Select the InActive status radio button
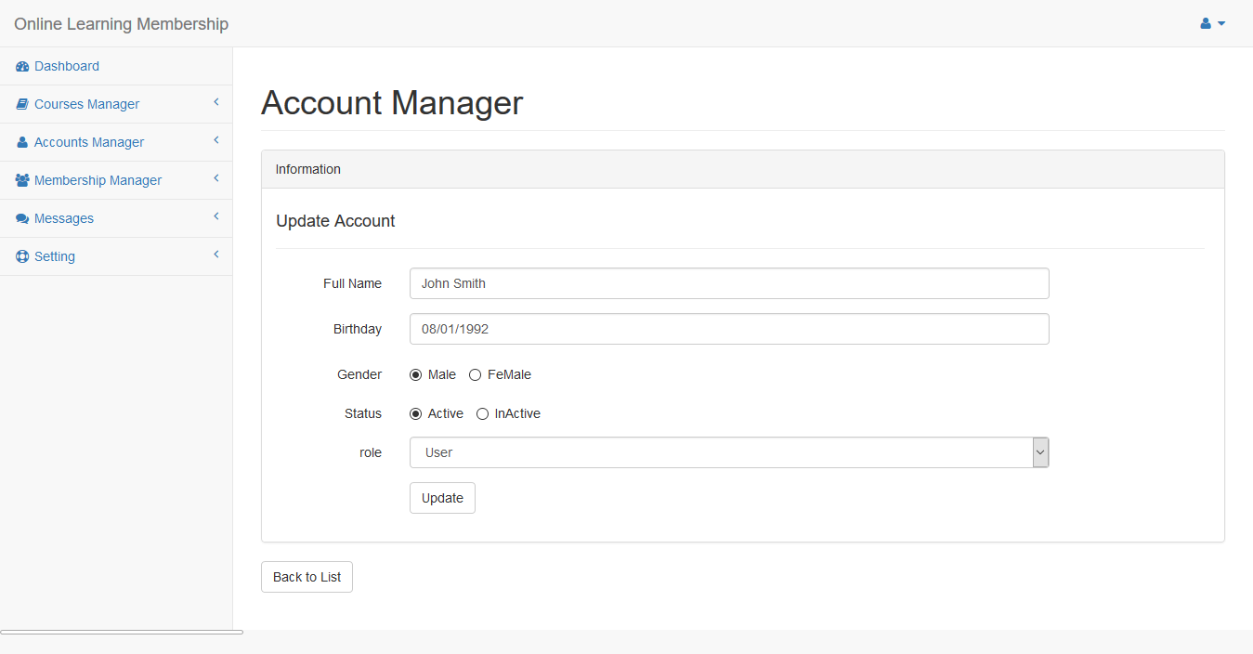Image resolution: width=1253 pixels, height=654 pixels. pos(482,414)
